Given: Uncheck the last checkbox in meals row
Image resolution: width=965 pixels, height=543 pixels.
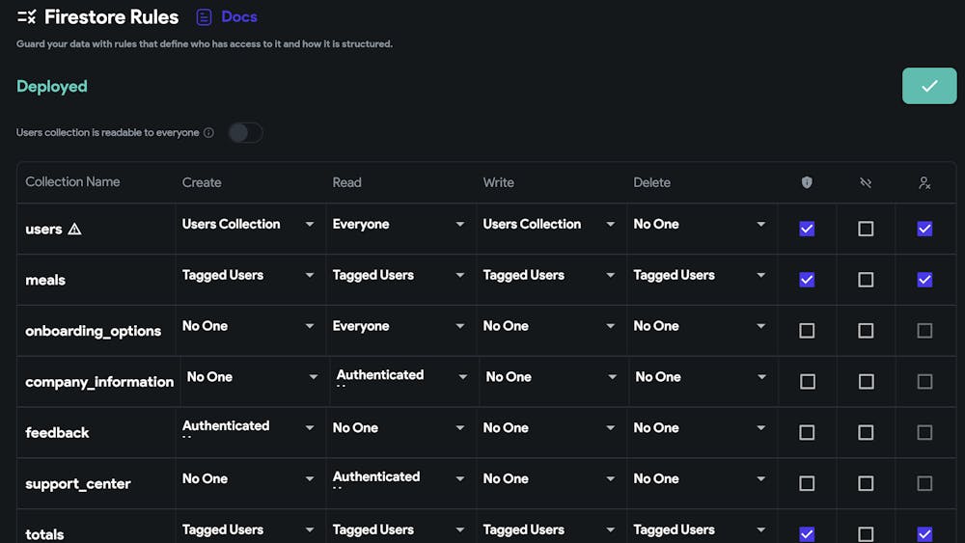Looking at the screenshot, I should pos(924,280).
